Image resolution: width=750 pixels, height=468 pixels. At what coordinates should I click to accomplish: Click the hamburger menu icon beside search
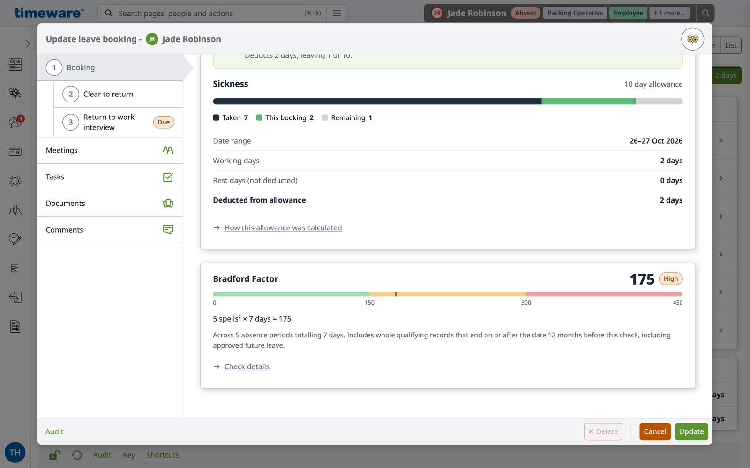(x=337, y=13)
